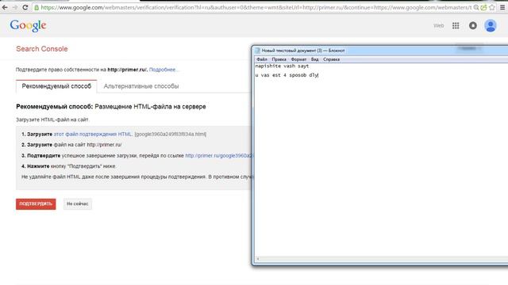The image size is (508, 285).
Task: Click the browser back arrow
Action: click(5, 7)
